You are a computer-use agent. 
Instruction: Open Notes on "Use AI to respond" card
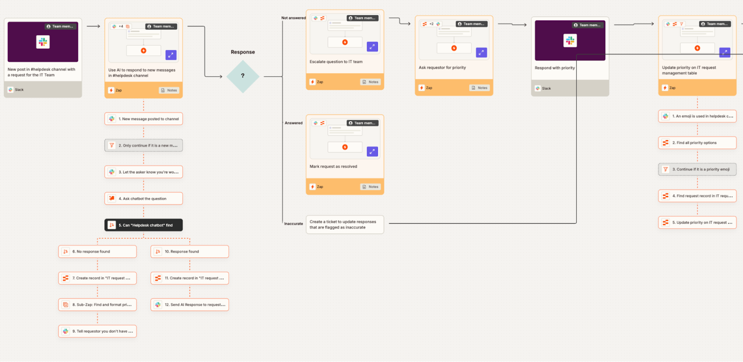pyautogui.click(x=169, y=90)
